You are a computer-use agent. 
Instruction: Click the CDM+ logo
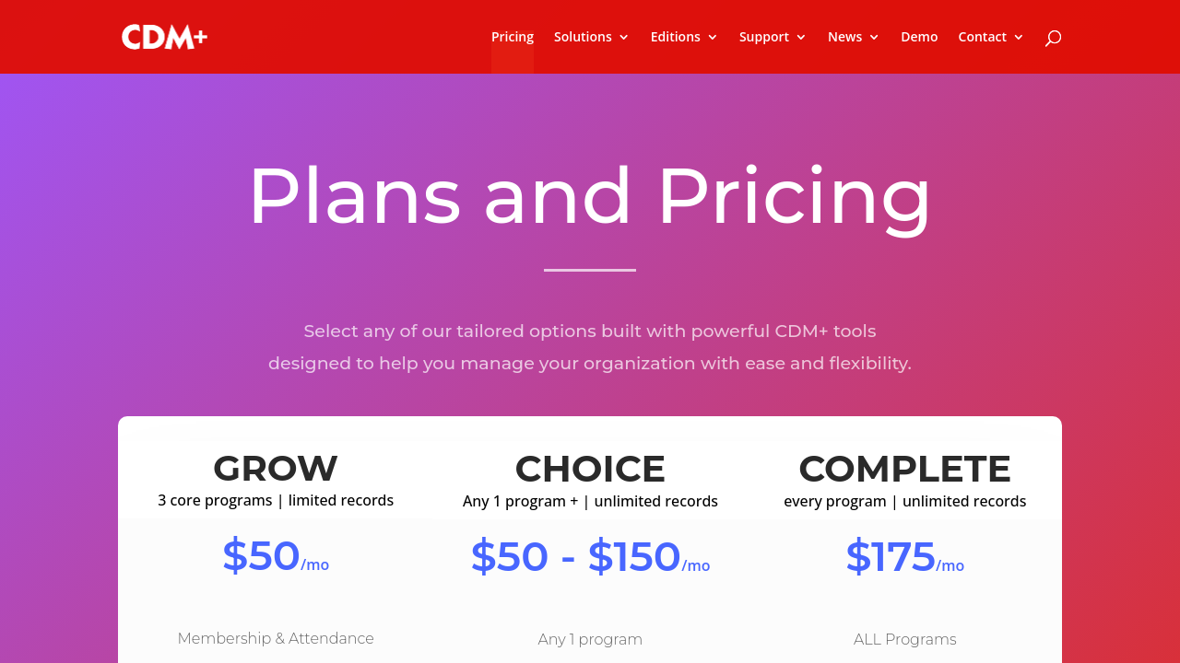point(164,37)
